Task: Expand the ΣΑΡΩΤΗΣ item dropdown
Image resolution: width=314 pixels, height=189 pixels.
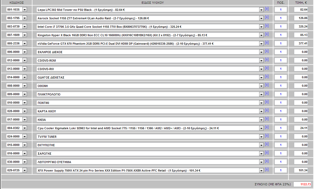Action: (x=261, y=154)
